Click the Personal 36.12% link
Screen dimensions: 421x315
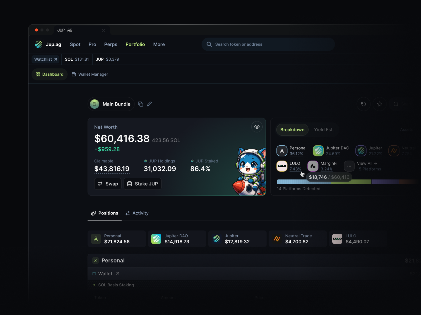[296, 154]
